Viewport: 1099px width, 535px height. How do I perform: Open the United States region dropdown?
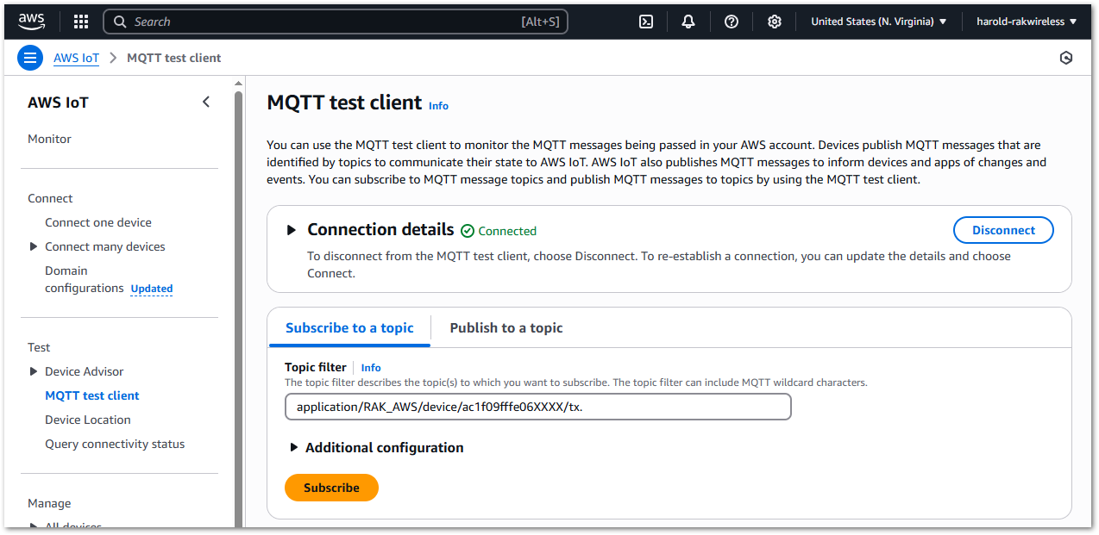coord(878,21)
